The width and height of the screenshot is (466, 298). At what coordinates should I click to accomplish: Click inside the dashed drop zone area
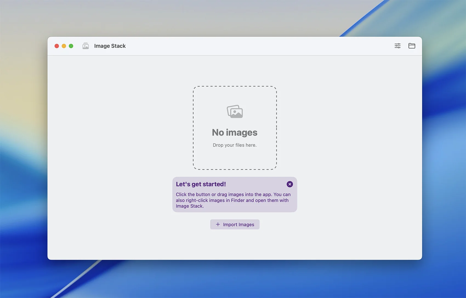click(235, 159)
